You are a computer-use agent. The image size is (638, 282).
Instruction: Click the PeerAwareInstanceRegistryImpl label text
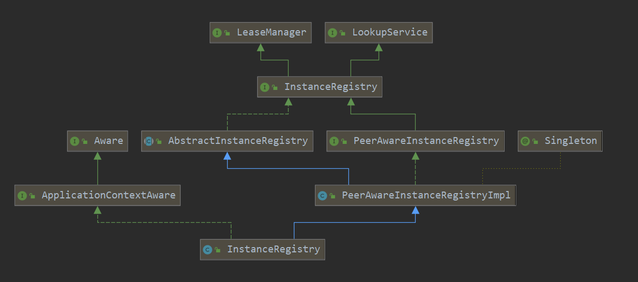[426, 195]
